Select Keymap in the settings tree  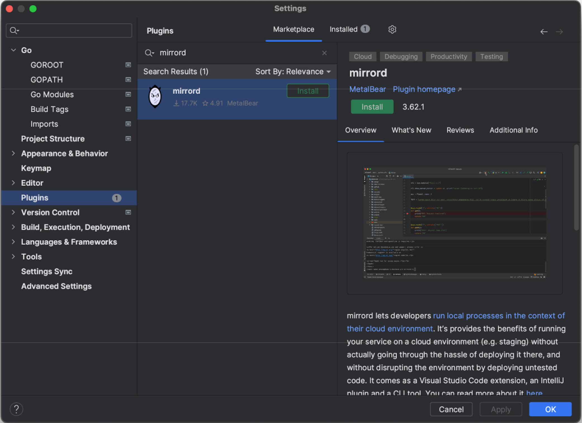tap(36, 168)
